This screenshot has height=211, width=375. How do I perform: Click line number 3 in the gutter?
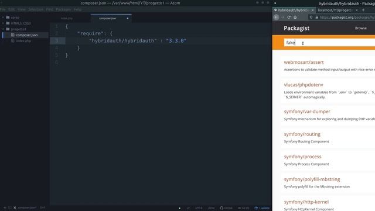(57, 40)
